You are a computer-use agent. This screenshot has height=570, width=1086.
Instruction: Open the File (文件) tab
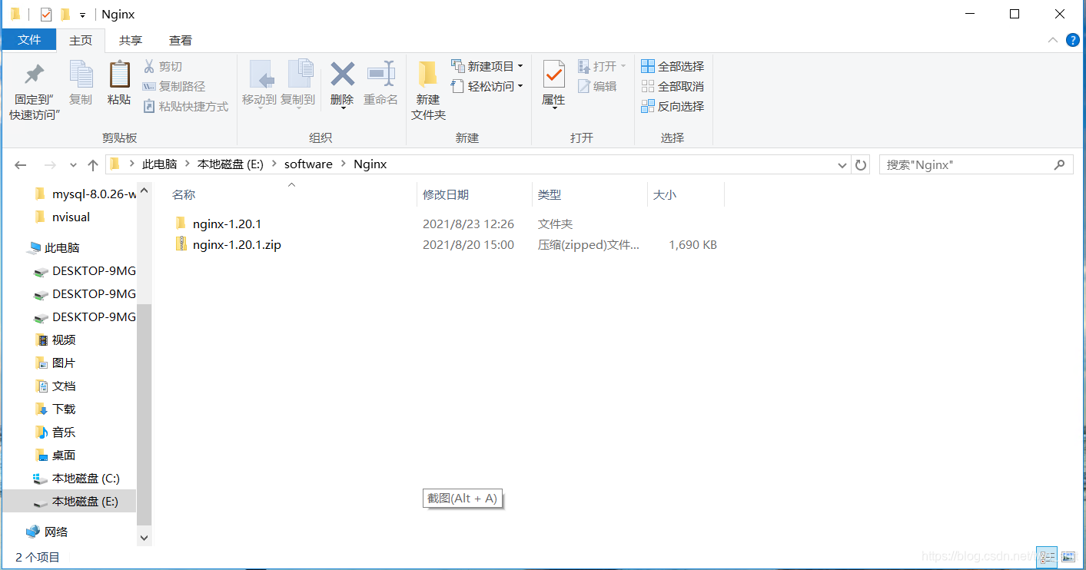[29, 40]
